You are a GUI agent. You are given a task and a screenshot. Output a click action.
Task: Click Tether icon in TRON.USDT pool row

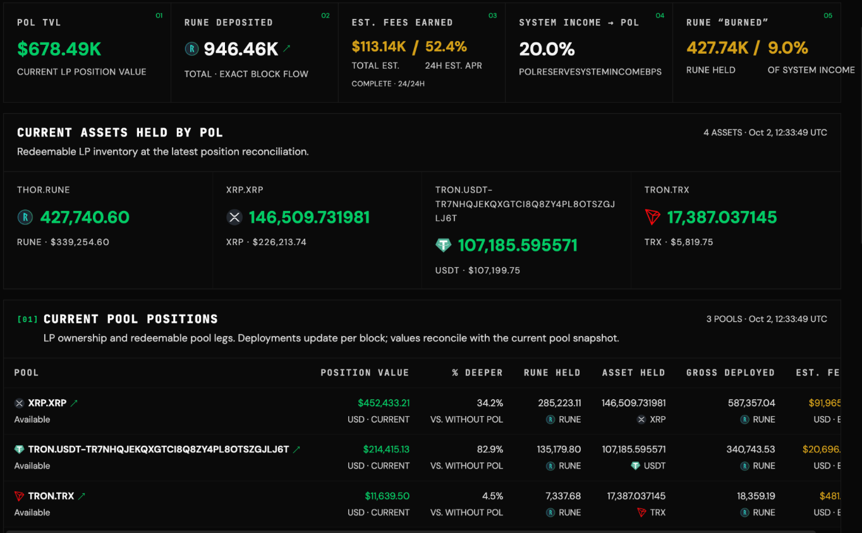19,450
